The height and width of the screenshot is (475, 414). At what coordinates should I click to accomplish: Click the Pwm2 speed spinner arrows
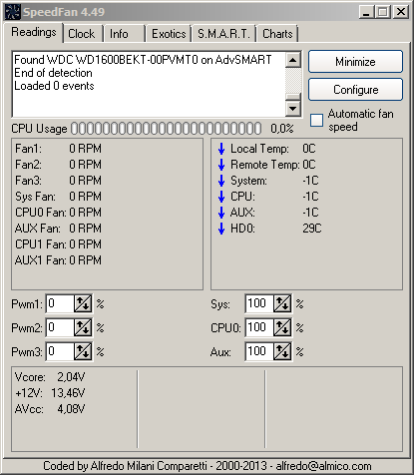[x=83, y=327]
